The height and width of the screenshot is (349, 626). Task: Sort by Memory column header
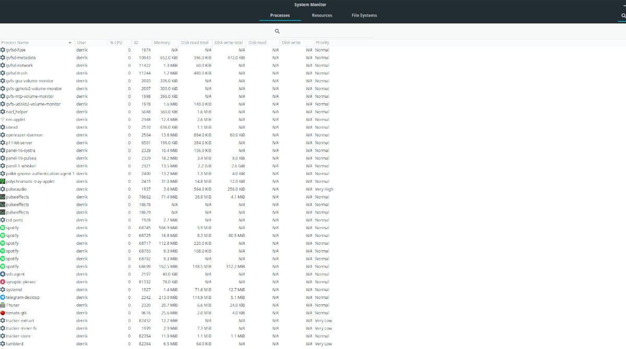coord(165,43)
